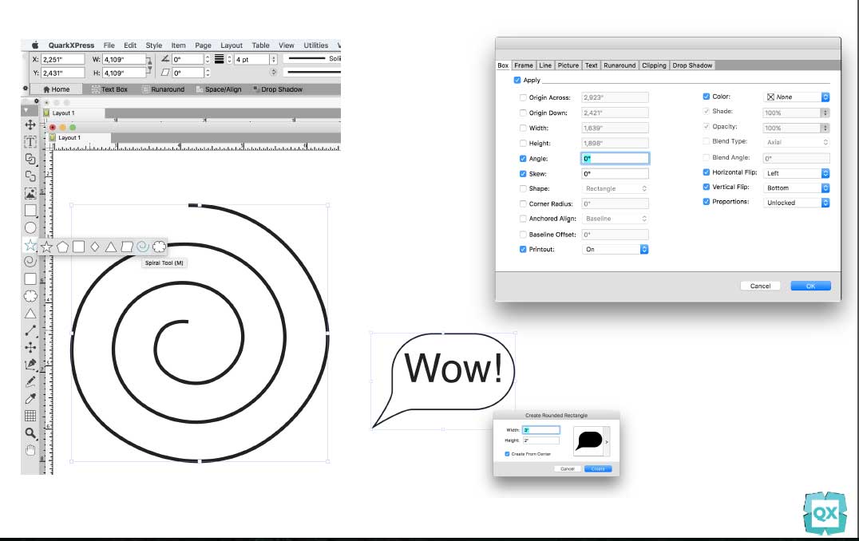
Task: Choose the Diamond shape in flyout
Action: 95,247
